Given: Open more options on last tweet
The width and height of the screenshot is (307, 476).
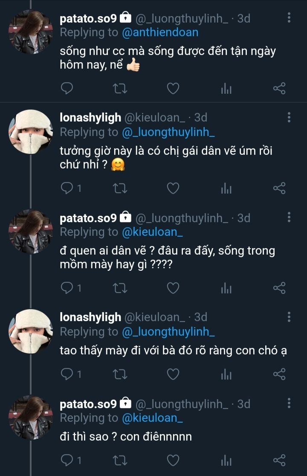Looking at the screenshot, I should pyautogui.click(x=289, y=403).
